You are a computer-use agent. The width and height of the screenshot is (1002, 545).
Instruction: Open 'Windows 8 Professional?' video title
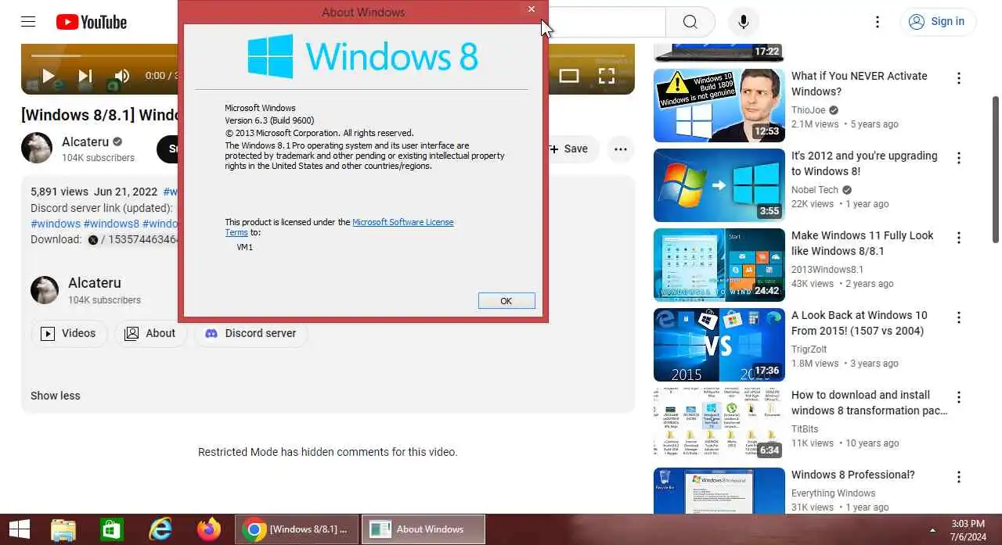852,475
